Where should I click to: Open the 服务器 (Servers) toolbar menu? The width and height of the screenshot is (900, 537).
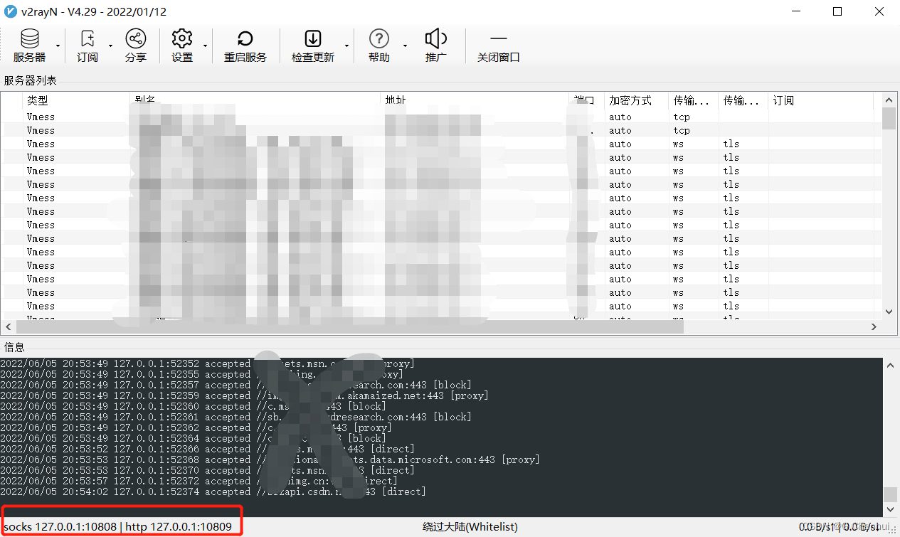29,46
